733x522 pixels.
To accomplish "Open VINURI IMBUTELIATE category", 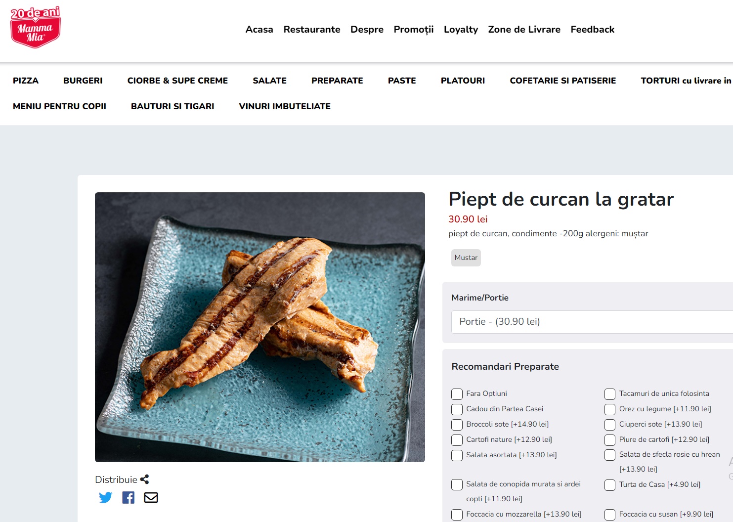I will 285,106.
